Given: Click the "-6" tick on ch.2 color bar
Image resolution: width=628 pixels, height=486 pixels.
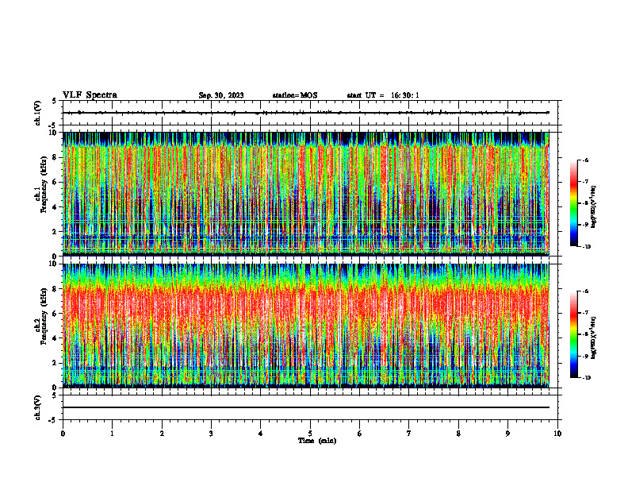Looking at the screenshot, I should coord(585,291).
